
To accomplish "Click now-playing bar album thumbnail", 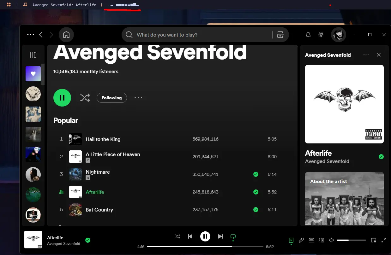I will coord(33,240).
